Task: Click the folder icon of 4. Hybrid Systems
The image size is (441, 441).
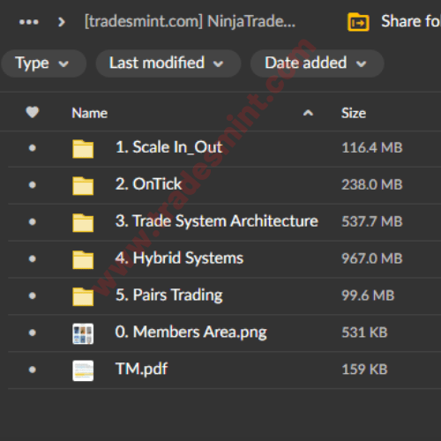Action: [83, 260]
